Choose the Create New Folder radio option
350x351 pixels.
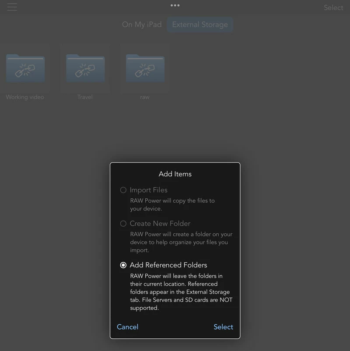(123, 224)
